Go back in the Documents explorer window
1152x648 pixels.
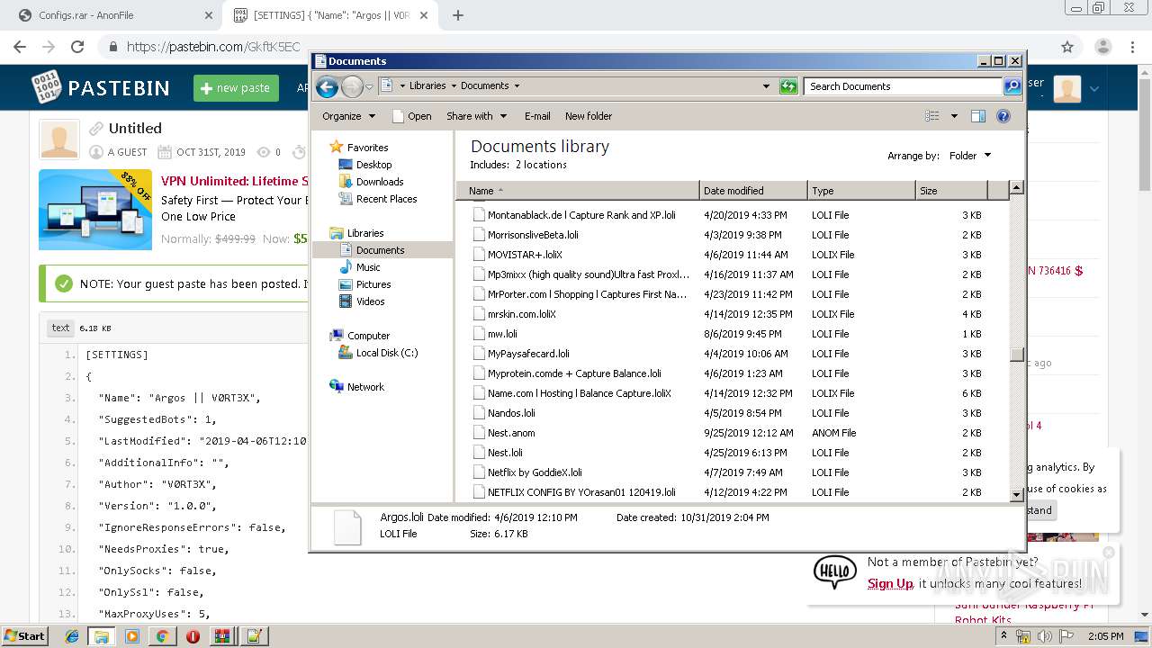[328, 86]
